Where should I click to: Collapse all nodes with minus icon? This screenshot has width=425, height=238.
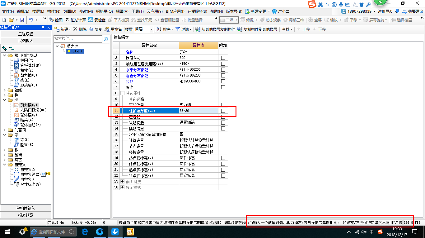(12, 48)
